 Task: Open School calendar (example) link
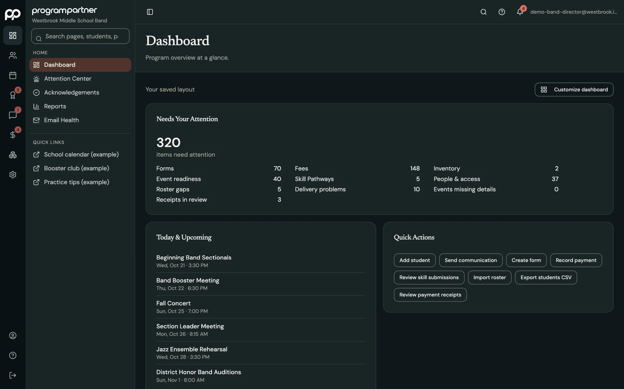80,154
